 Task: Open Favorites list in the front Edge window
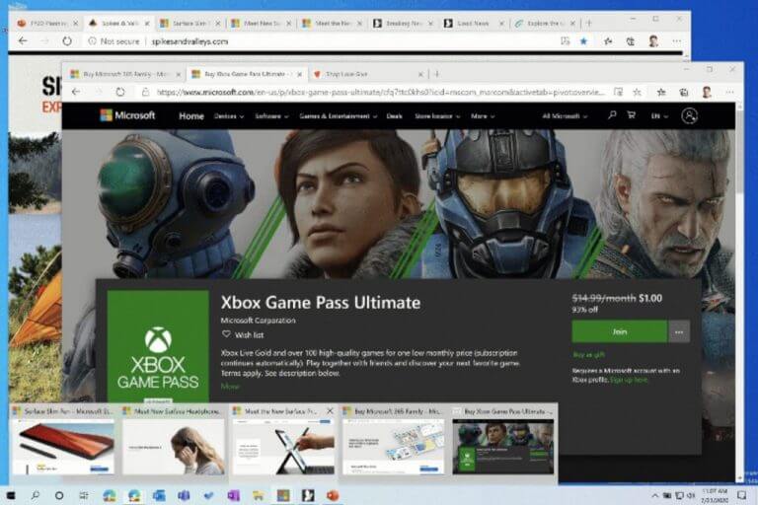pyautogui.click(x=661, y=92)
